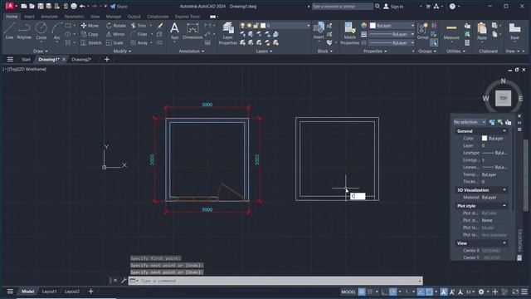This screenshot has height=299, width=531.
Task: Click the command line input field
Action: pyautogui.click(x=275, y=281)
